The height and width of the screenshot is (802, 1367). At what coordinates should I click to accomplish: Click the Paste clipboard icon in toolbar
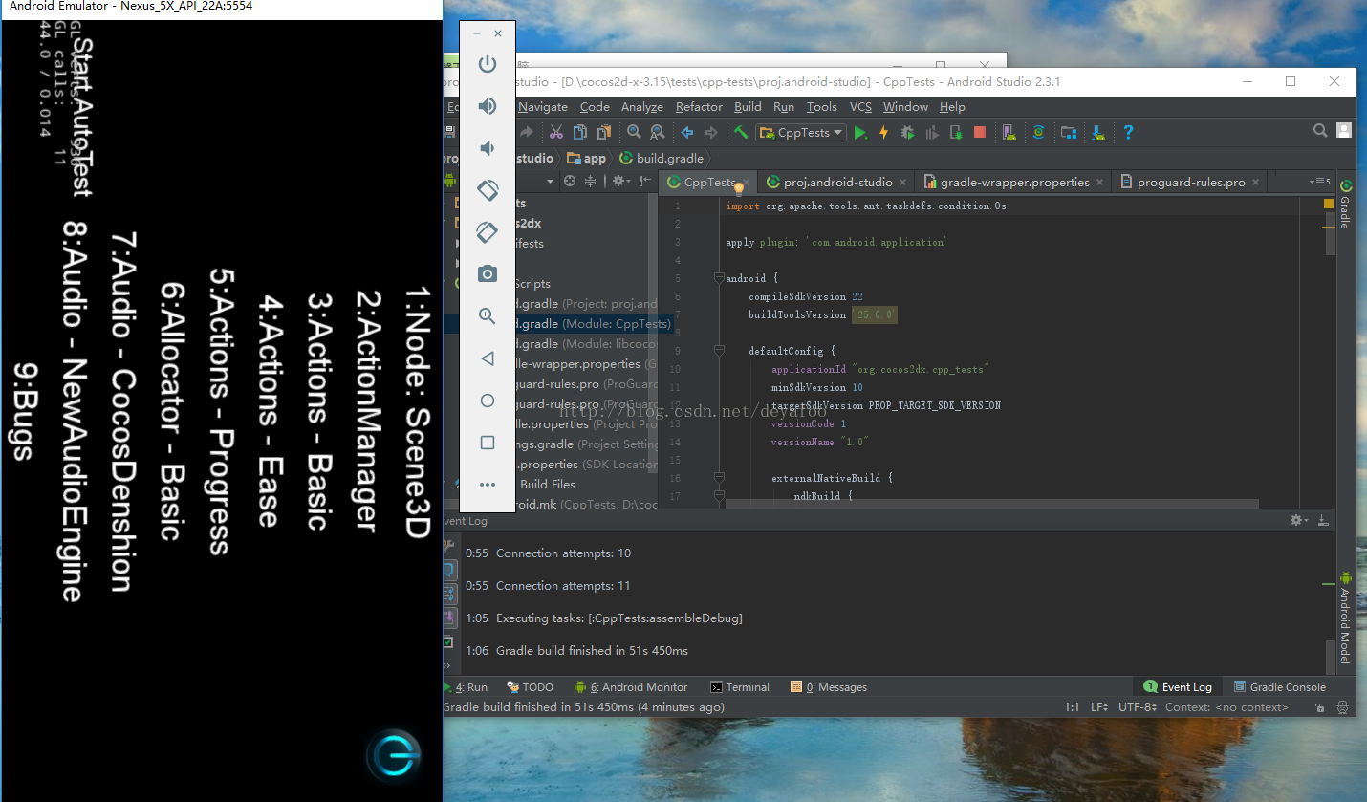click(604, 133)
